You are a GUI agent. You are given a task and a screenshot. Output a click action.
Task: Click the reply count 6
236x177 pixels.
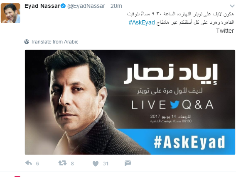pyautogui.click(x=37, y=163)
